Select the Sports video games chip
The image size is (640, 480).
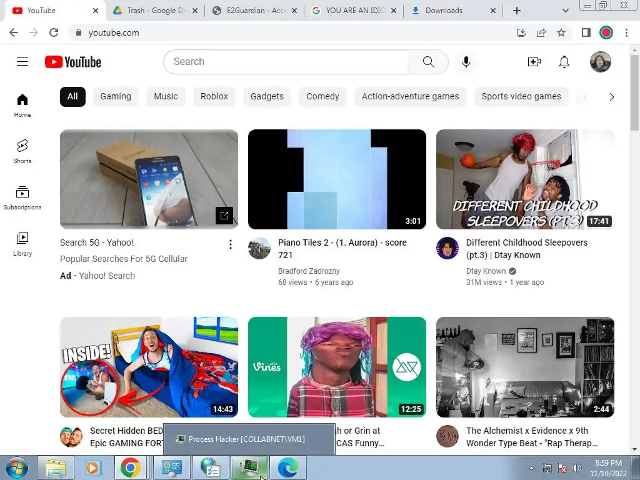tap(521, 97)
